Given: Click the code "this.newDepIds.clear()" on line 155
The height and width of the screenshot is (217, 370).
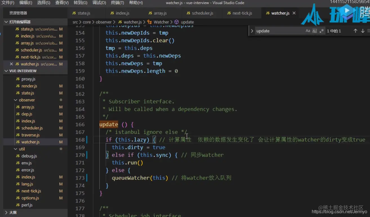Looking at the screenshot, I should click(140, 41).
